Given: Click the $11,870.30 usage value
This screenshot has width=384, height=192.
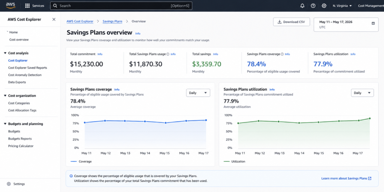Looking at the screenshot, I should [146, 64].
